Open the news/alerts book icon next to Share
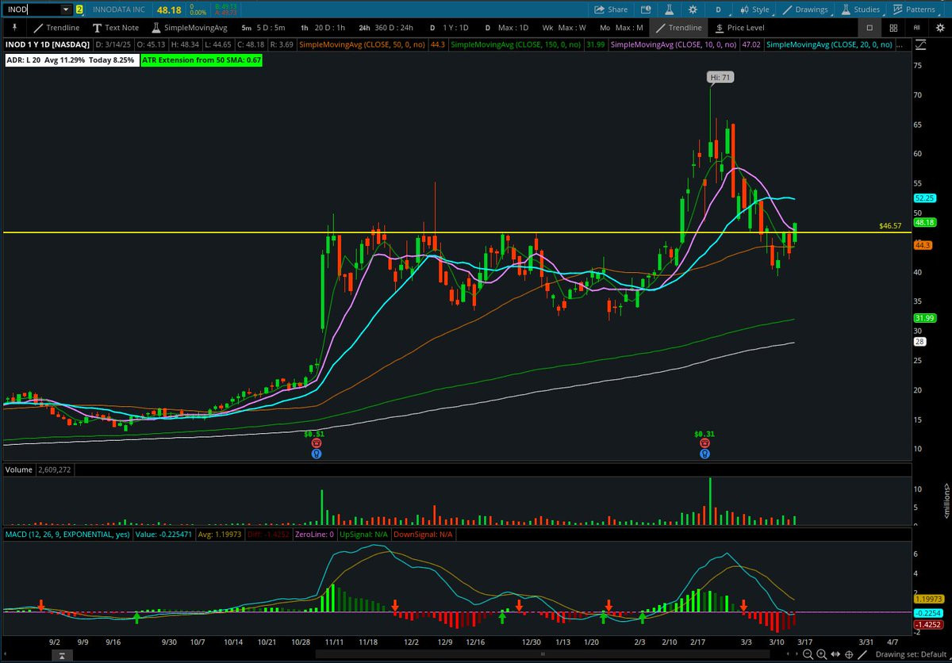This screenshot has height=663, width=952. point(645,10)
